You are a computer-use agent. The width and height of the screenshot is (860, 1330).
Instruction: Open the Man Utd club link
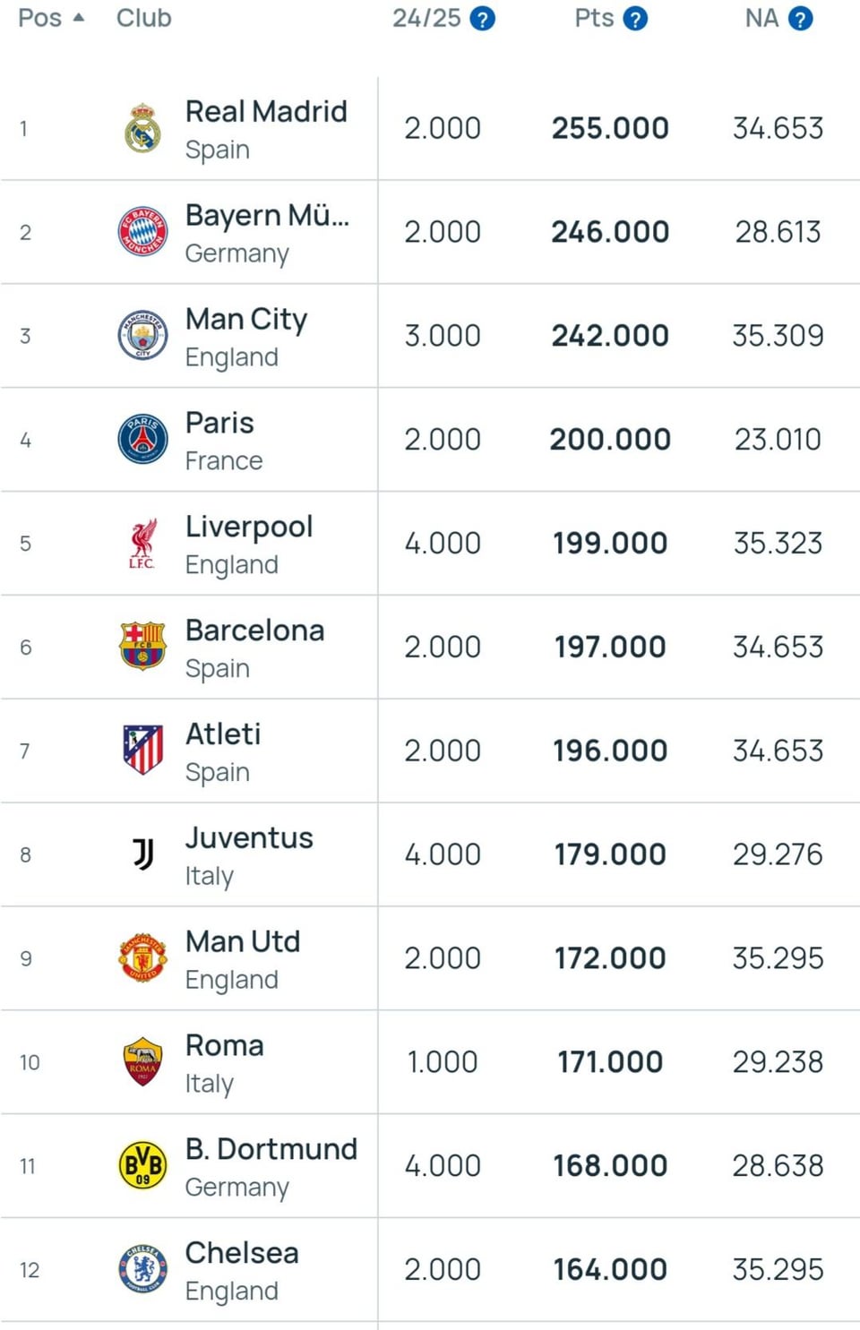(x=243, y=942)
